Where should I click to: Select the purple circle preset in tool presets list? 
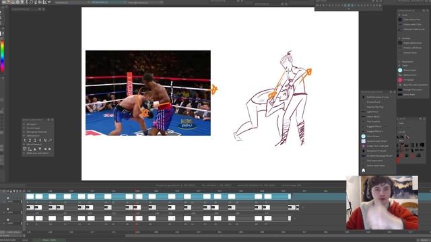click(364, 146)
